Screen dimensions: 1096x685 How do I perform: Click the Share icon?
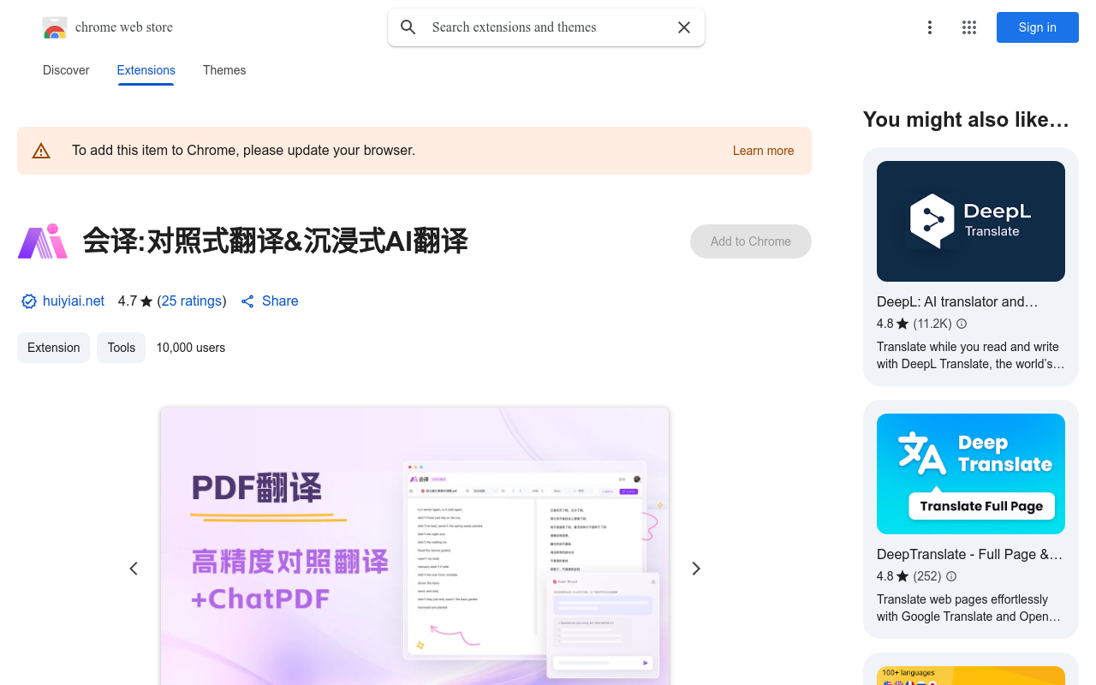pyautogui.click(x=247, y=301)
